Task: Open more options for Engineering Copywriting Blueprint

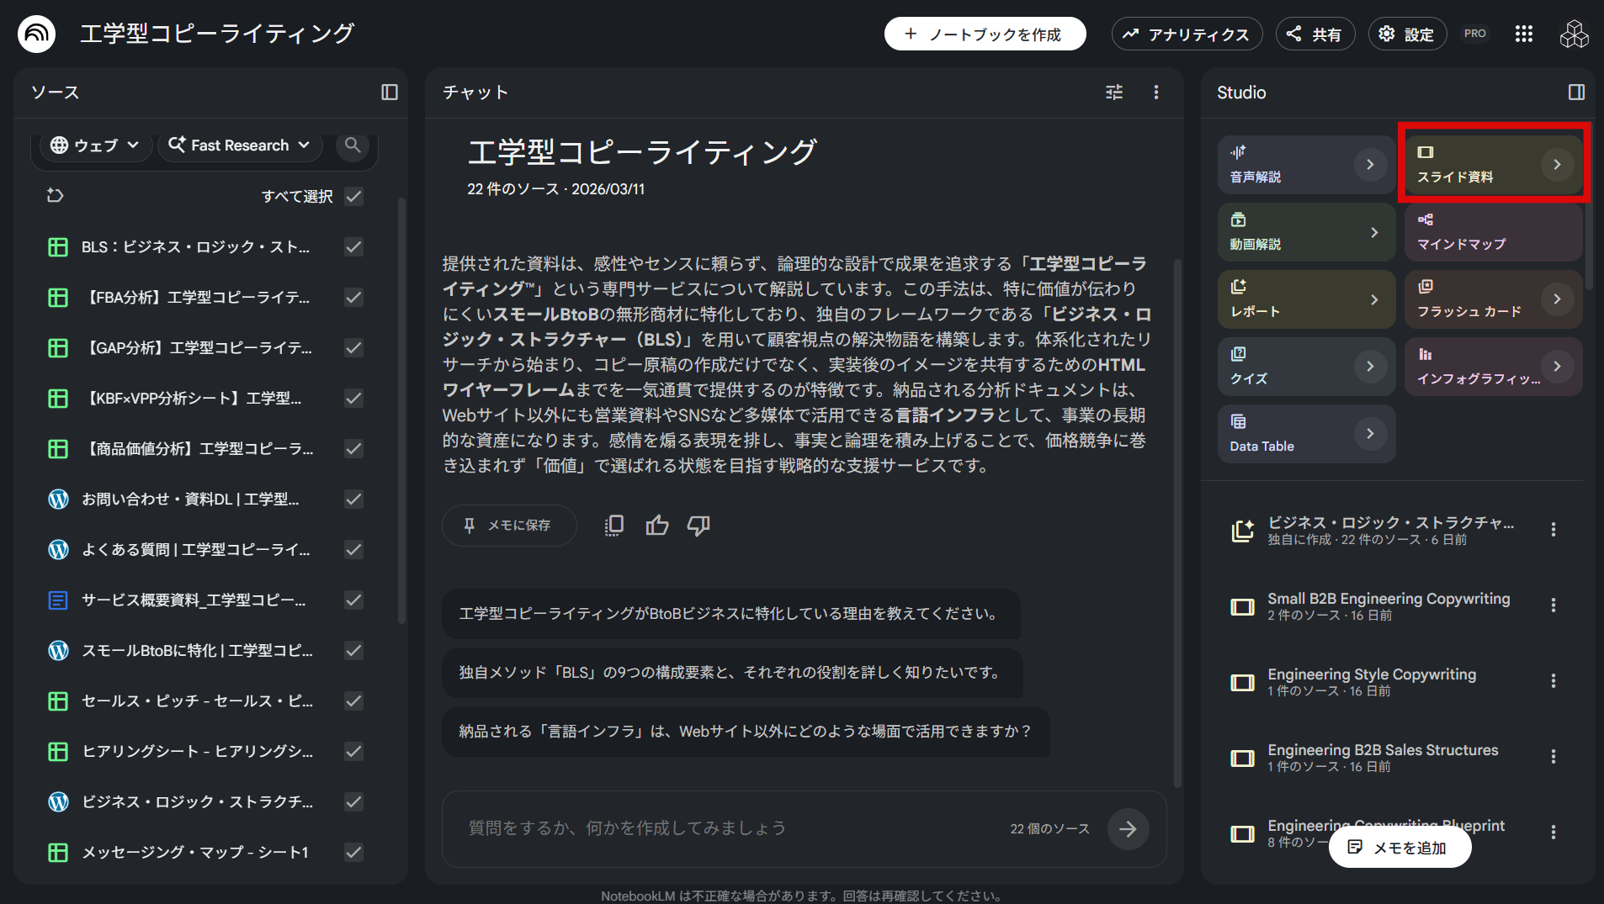Action: 1554,833
